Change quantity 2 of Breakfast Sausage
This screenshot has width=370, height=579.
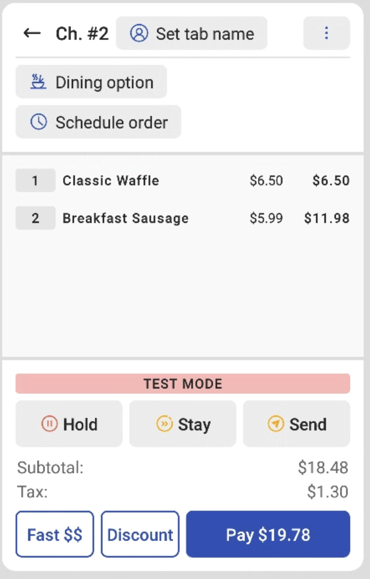click(x=35, y=218)
